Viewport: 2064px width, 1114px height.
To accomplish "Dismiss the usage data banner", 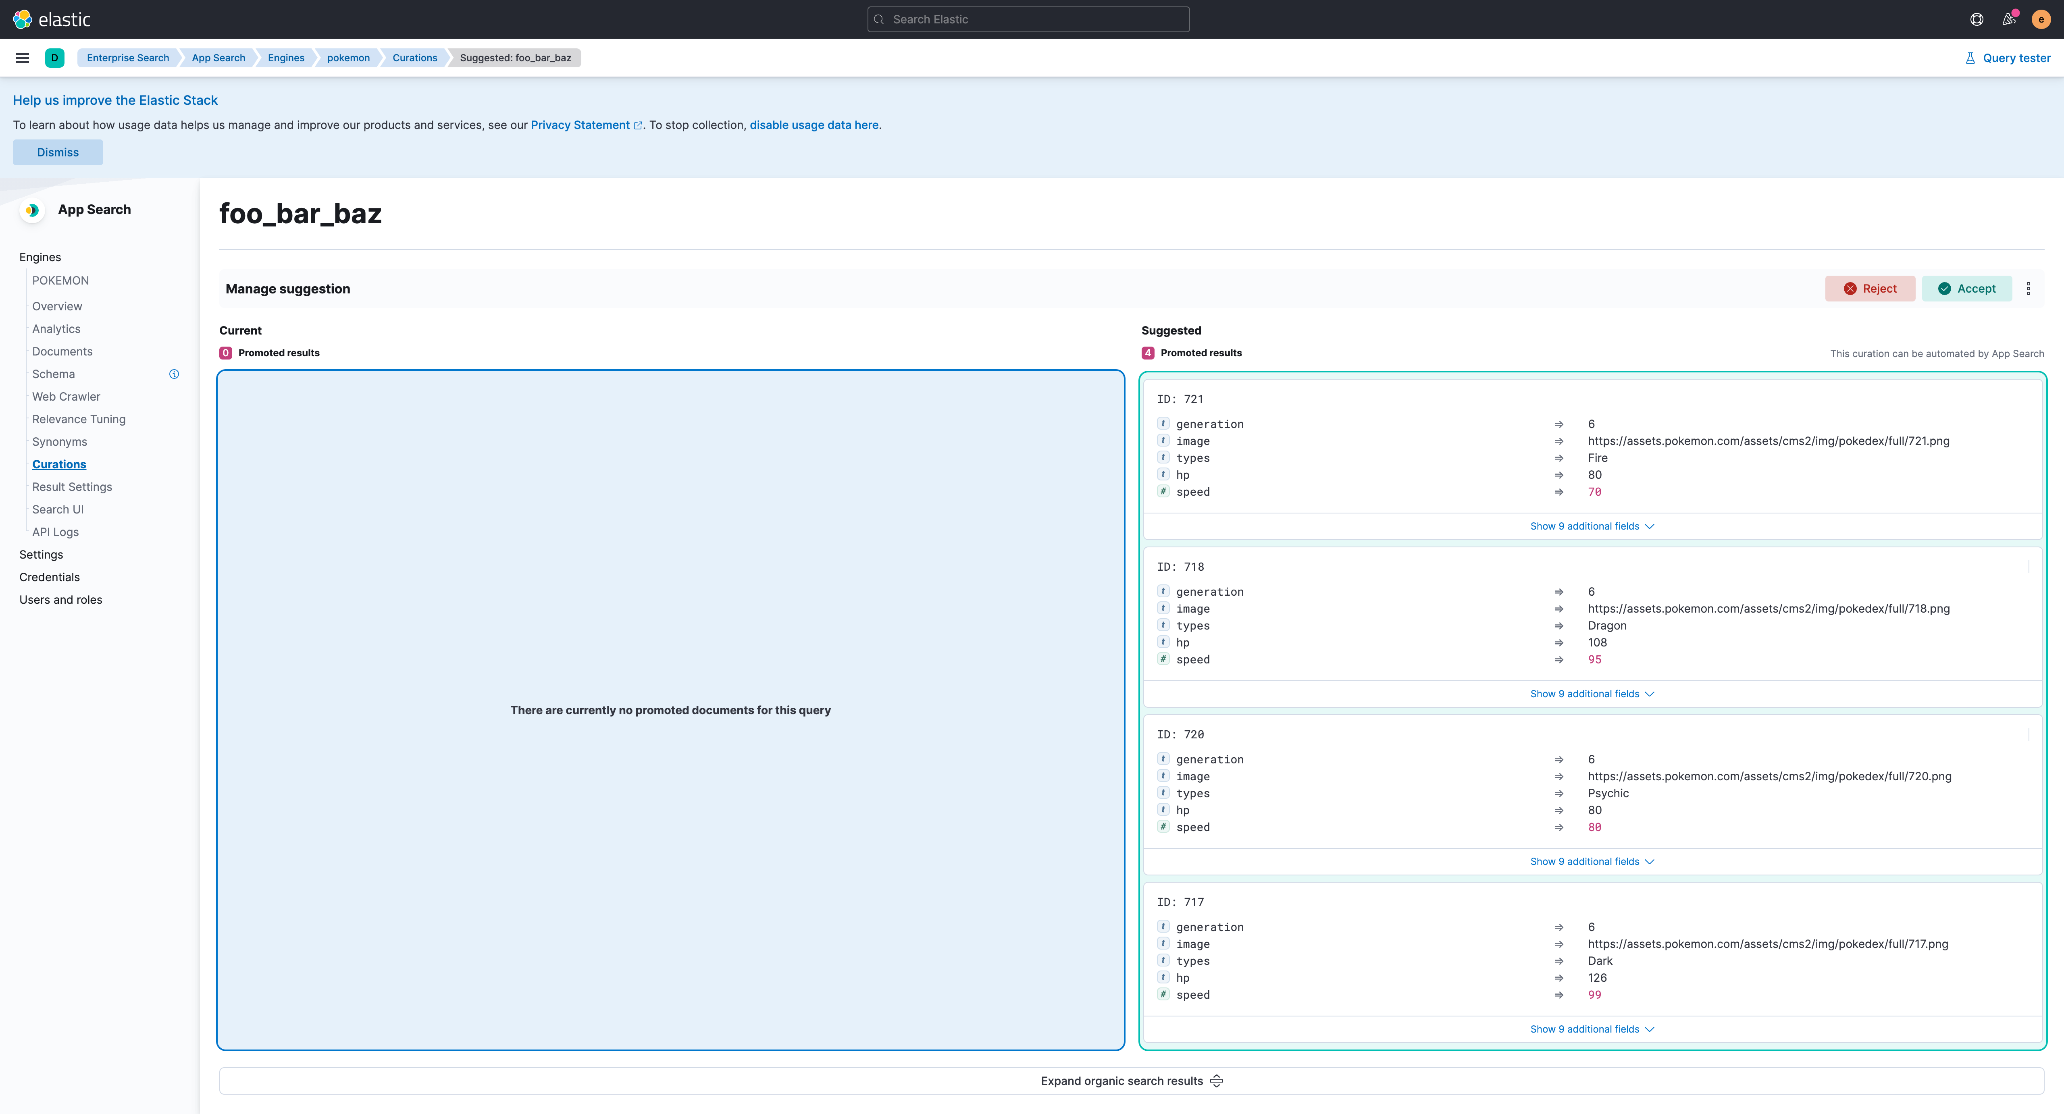I will [58, 152].
